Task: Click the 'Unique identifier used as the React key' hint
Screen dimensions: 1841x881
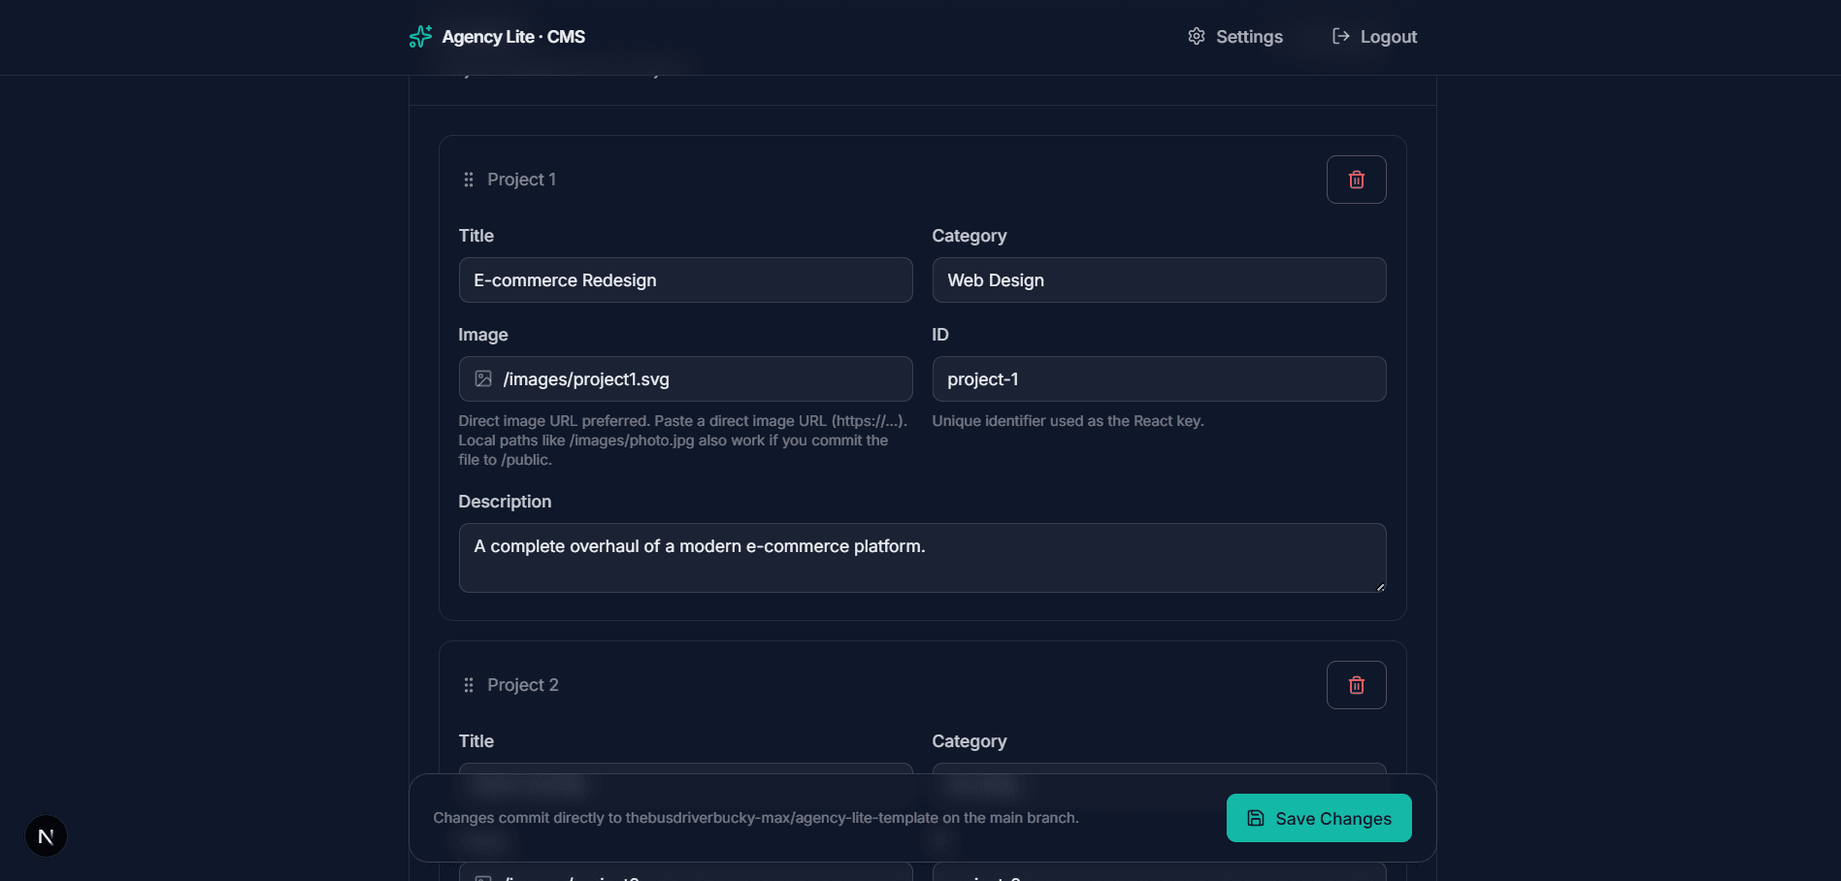Action: [x=1068, y=421]
